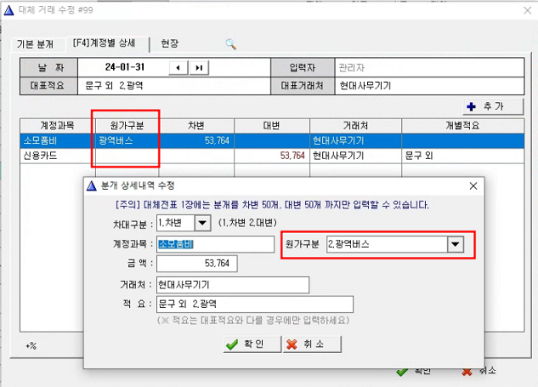
Task: Jump to next date with right arrow button
Action: tap(199, 68)
